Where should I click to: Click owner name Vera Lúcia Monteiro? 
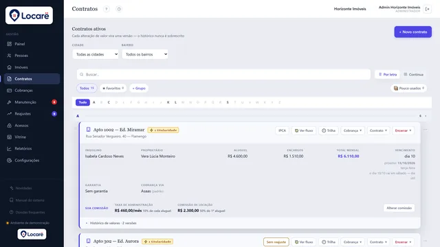158,156
